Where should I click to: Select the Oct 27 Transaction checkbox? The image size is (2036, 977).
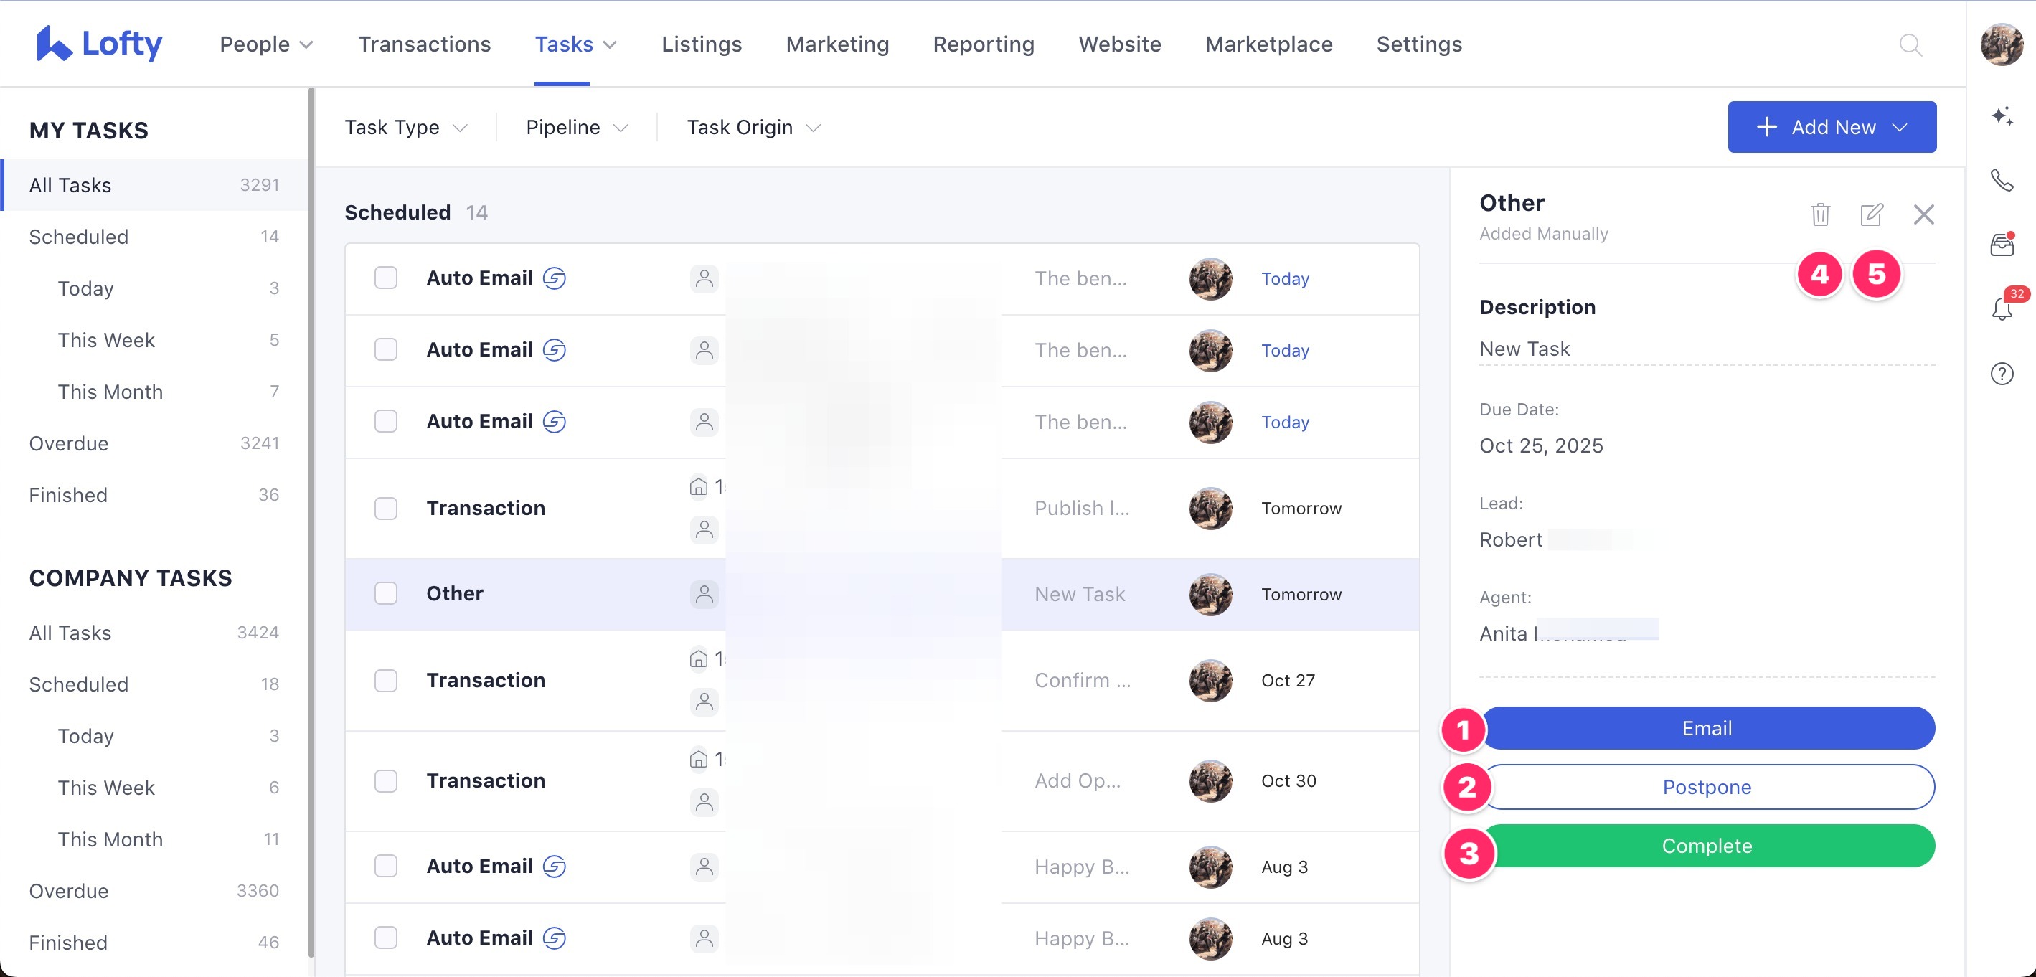coord(386,681)
